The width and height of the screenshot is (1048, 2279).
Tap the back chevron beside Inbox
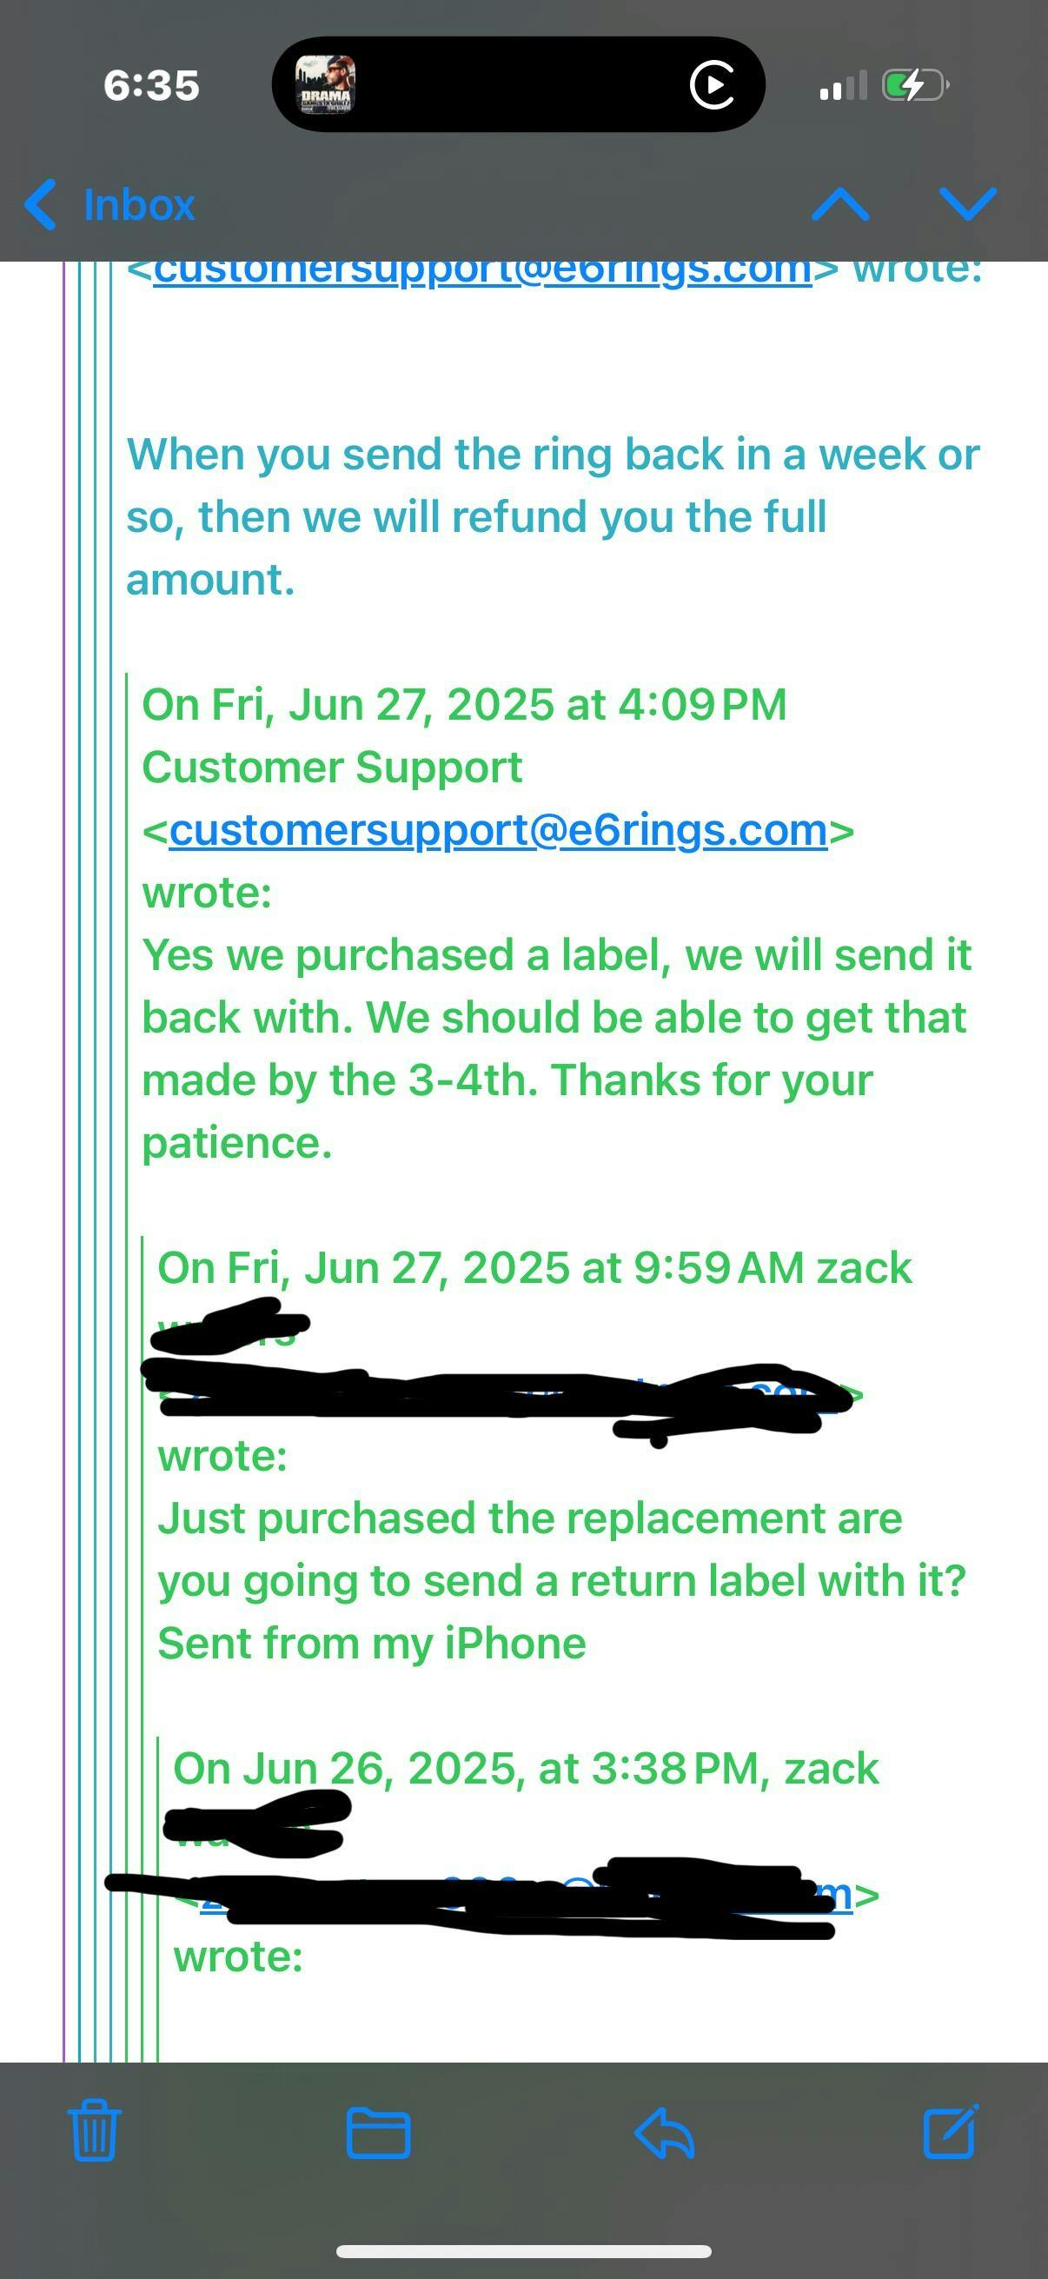[x=41, y=204]
